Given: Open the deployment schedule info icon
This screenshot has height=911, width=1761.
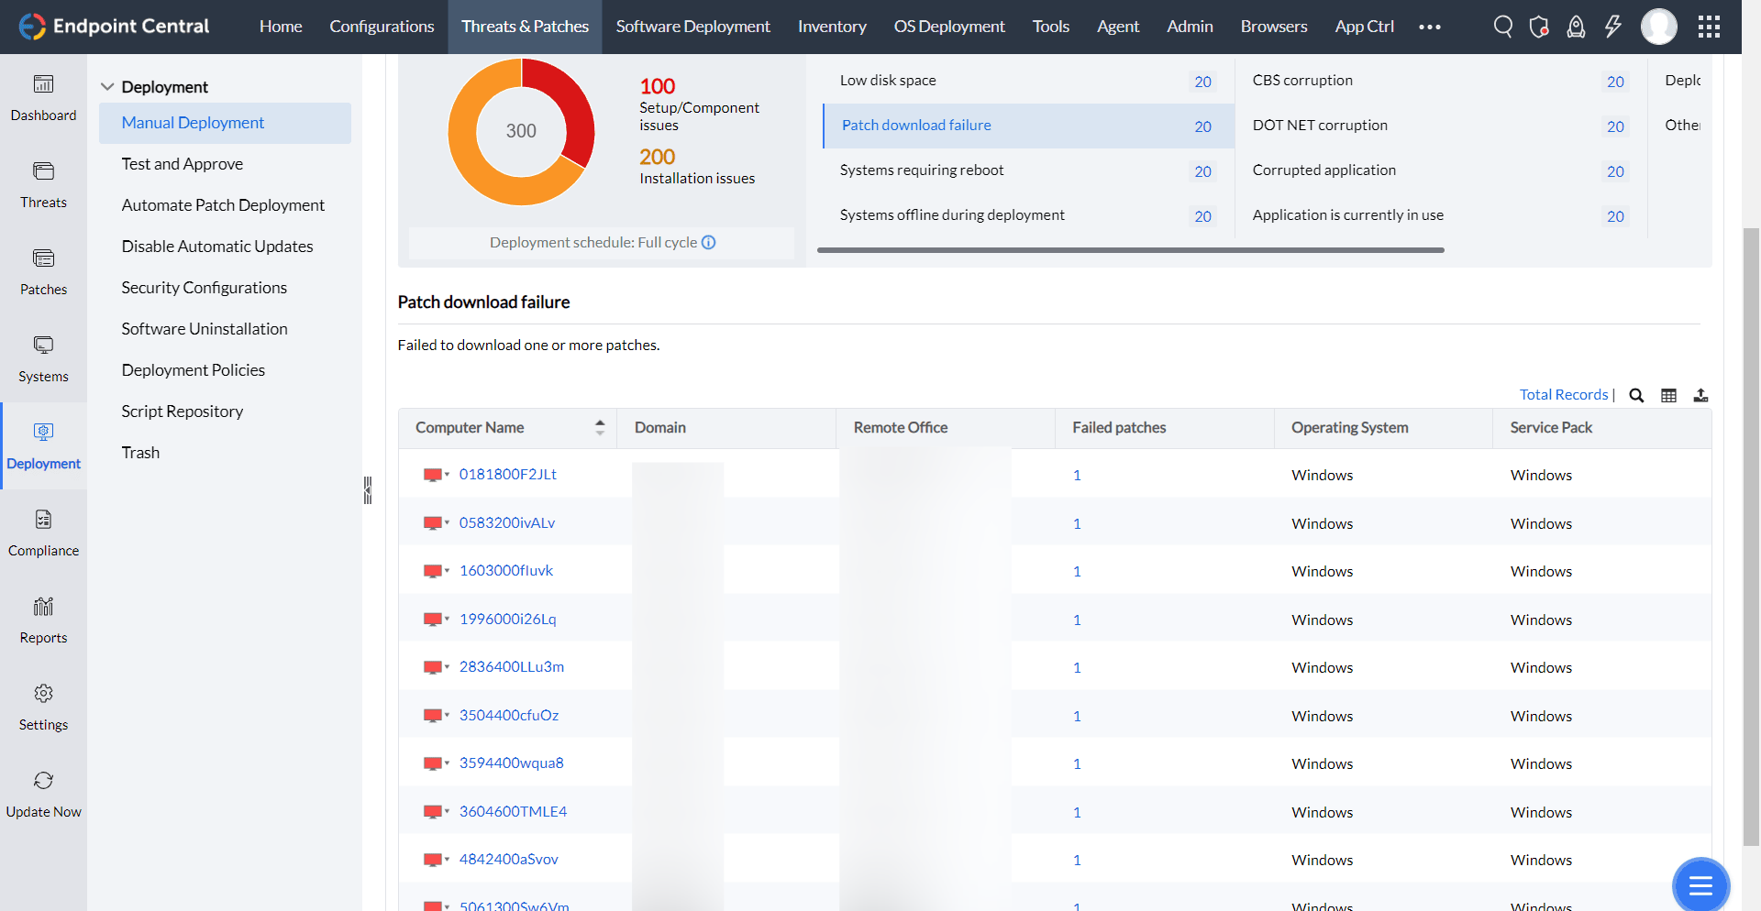Looking at the screenshot, I should click(709, 242).
